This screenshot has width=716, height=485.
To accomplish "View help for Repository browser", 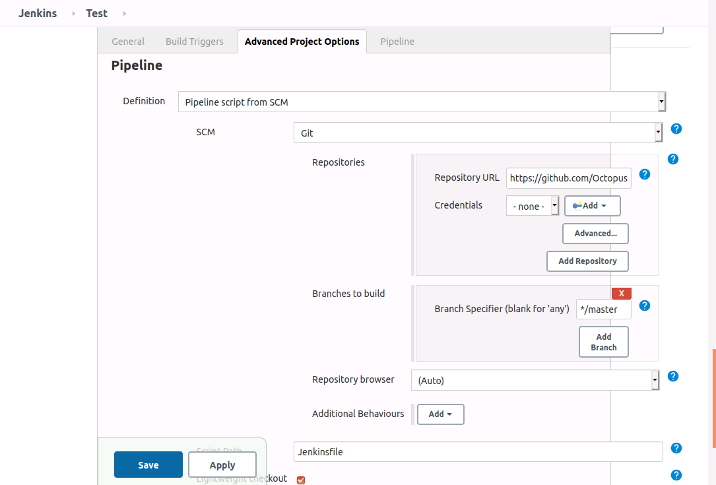I will [673, 376].
